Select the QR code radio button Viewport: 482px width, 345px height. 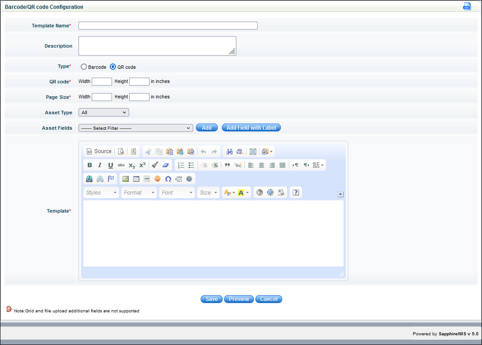point(112,67)
